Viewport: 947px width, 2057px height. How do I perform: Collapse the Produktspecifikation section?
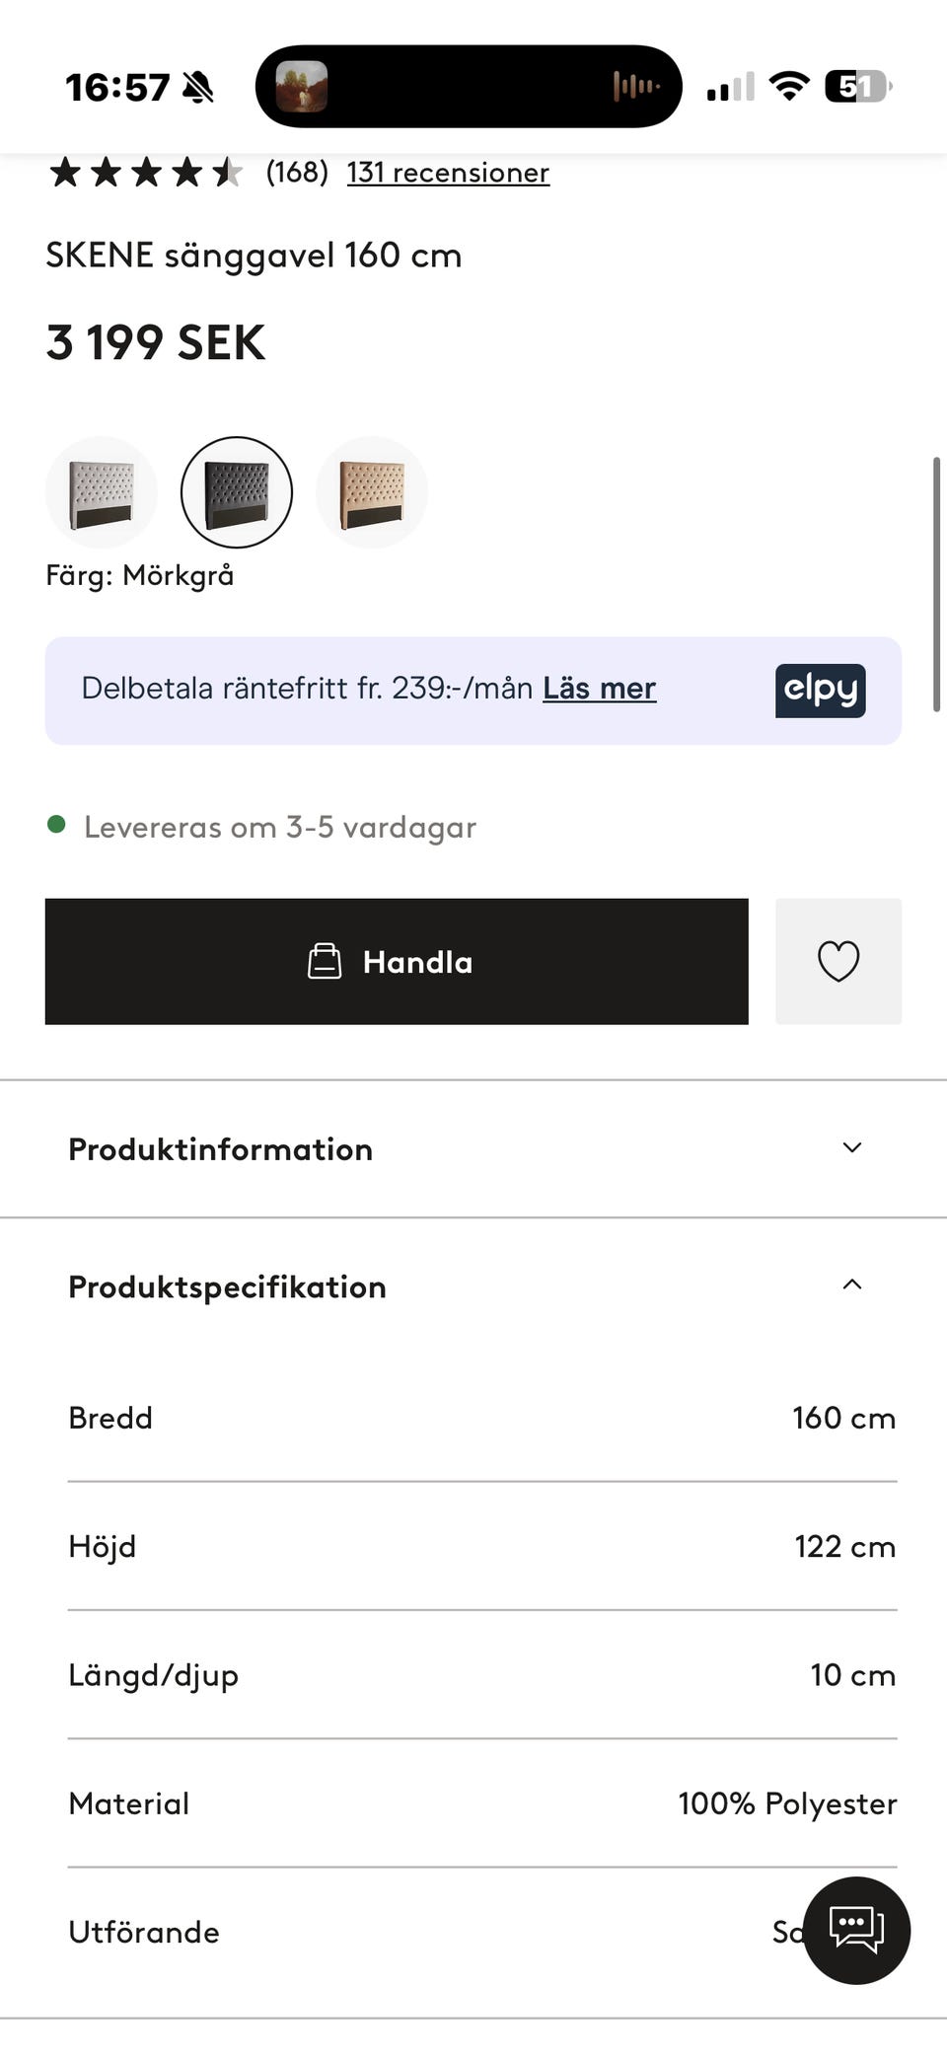(227, 1286)
